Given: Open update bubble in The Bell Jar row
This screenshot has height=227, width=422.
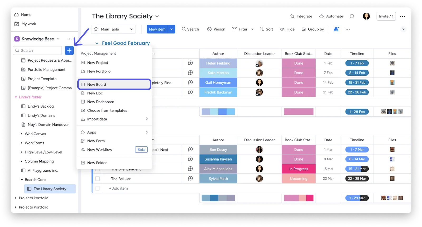Looking at the screenshot, I should (190, 178).
